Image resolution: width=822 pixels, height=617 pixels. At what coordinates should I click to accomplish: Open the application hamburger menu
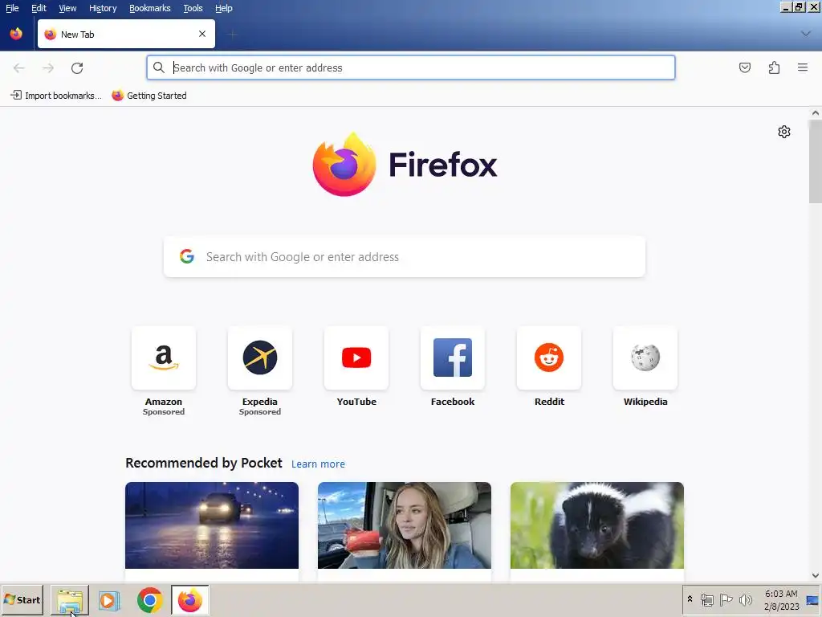click(x=803, y=67)
